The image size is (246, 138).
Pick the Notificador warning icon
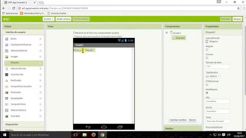click(7, 80)
